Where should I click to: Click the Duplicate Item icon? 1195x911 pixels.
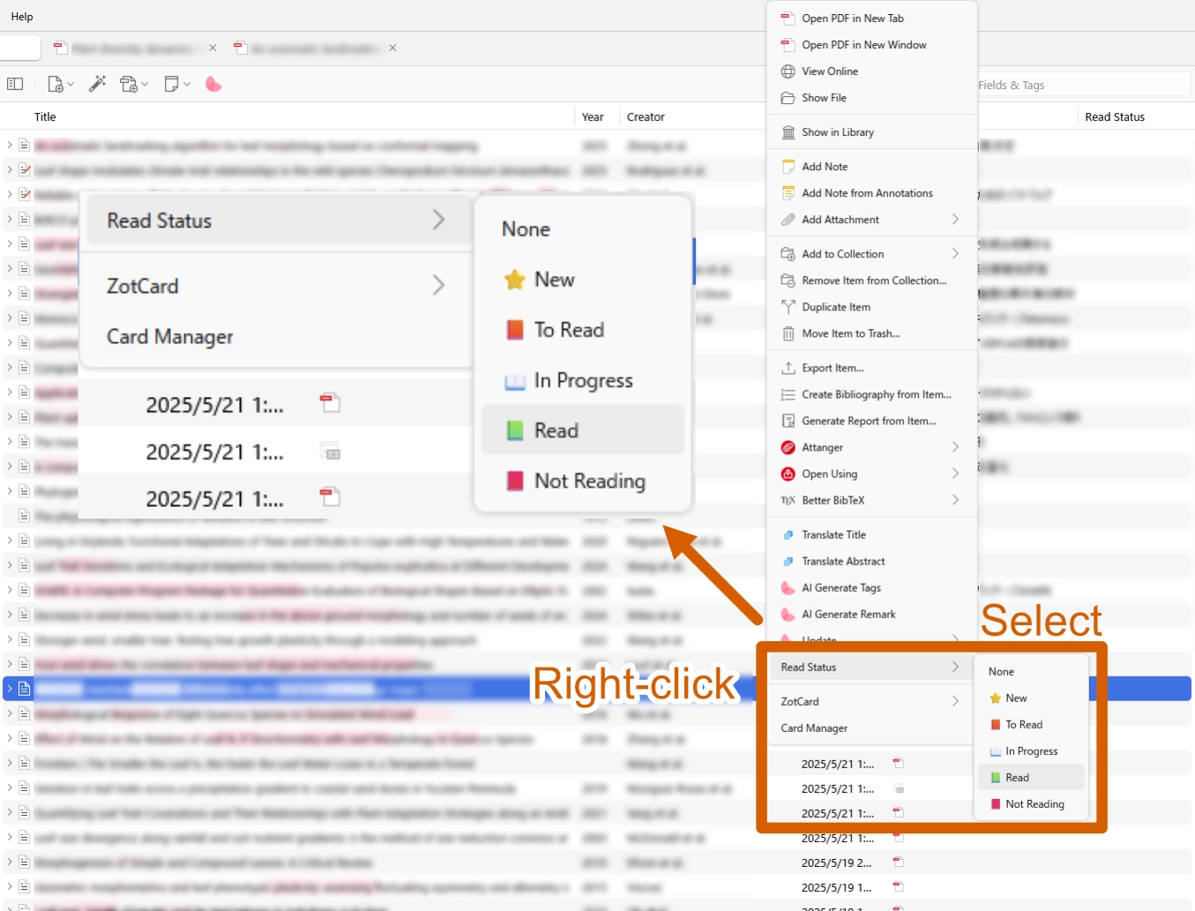(788, 307)
